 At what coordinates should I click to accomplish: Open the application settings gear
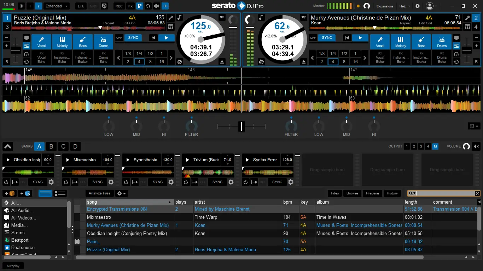click(418, 6)
